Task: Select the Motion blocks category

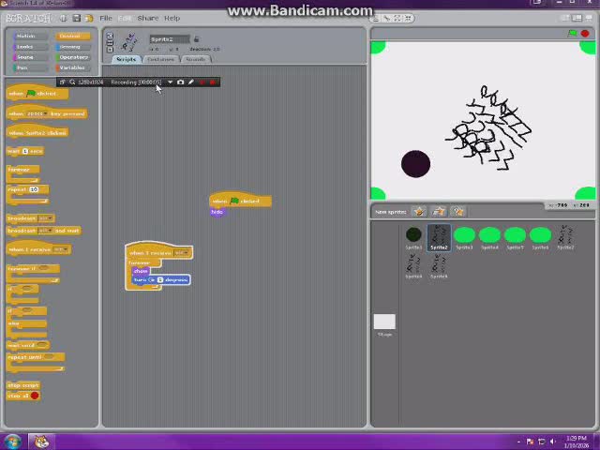Action: 31,36
